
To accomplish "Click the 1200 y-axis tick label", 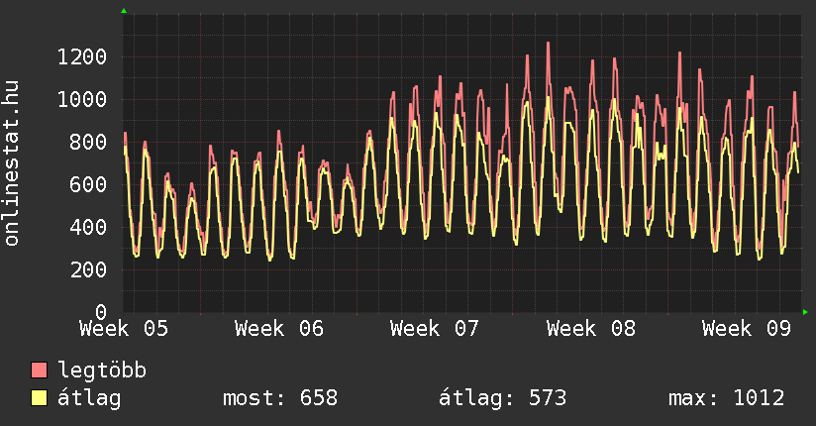I will pyautogui.click(x=81, y=56).
